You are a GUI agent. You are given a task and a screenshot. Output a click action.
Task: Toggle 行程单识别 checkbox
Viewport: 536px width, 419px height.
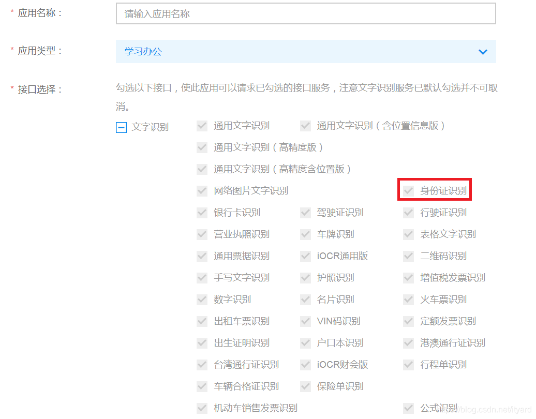click(x=409, y=365)
